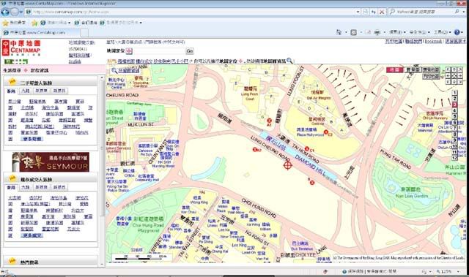Click the Favorites star icon
This screenshot has width=469, height=277.
tap(5, 23)
